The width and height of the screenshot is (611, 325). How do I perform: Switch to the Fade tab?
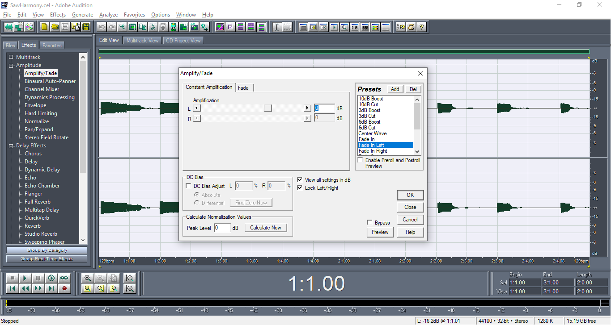pyautogui.click(x=243, y=88)
